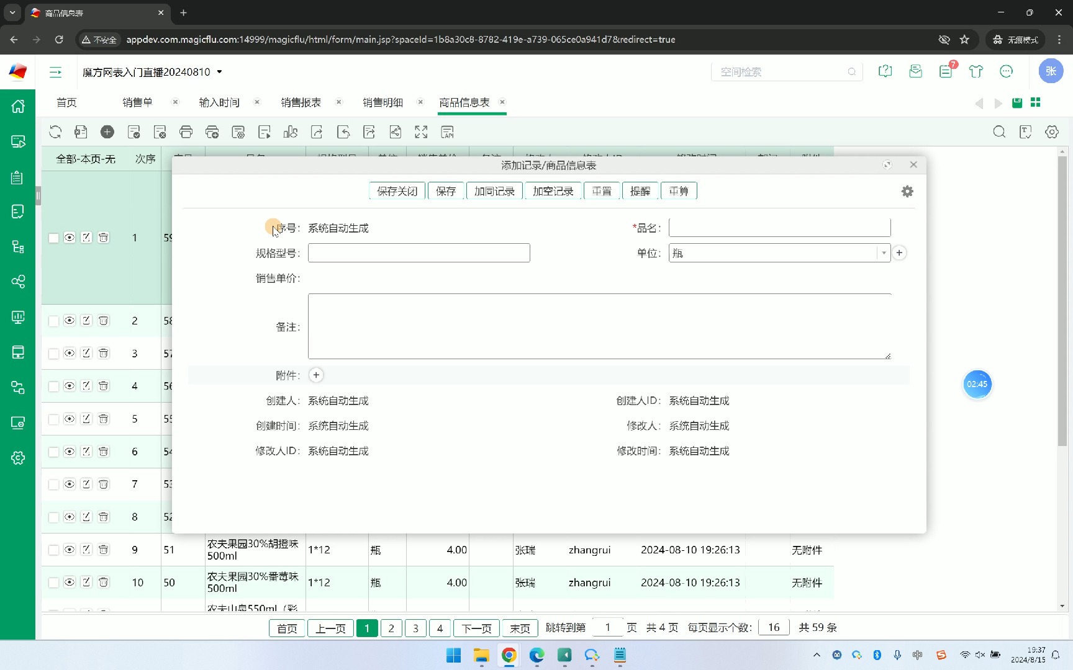Click the refresh icon in the list toolbar
The image size is (1073, 670).
(x=55, y=132)
